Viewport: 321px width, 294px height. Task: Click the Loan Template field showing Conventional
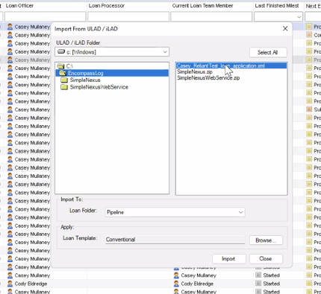tap(175, 240)
